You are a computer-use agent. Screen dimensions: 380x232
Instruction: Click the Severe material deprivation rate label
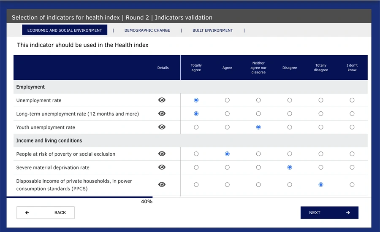click(x=53, y=167)
